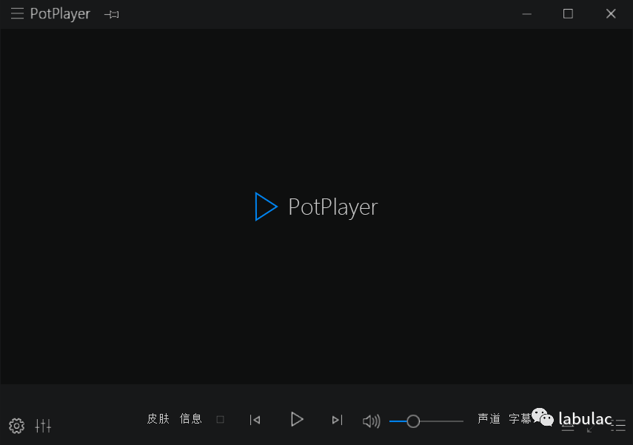633x445 pixels.
Task: Skip to the next track
Action: tap(337, 420)
